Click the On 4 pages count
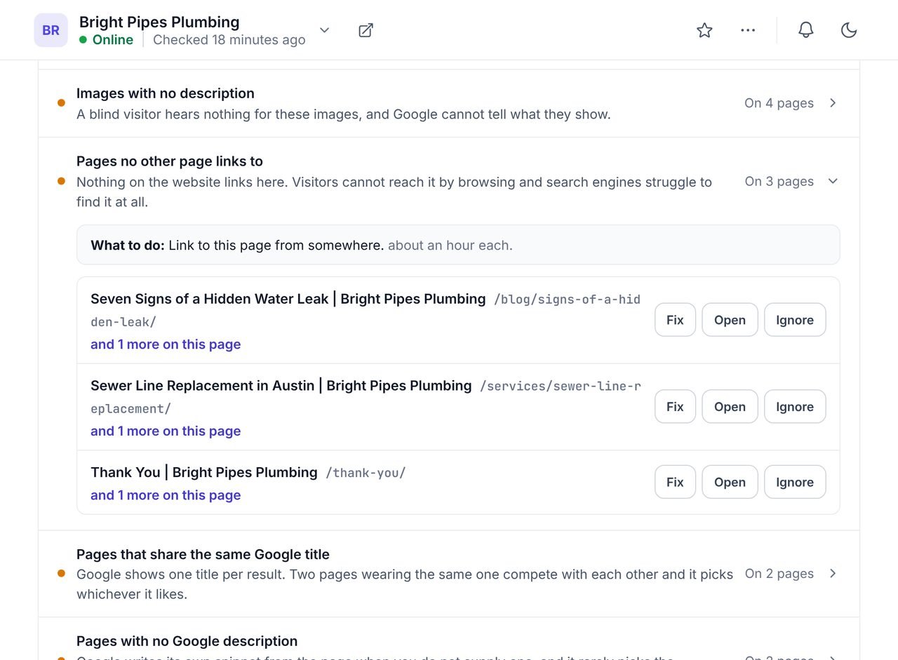This screenshot has width=898, height=660. point(779,103)
